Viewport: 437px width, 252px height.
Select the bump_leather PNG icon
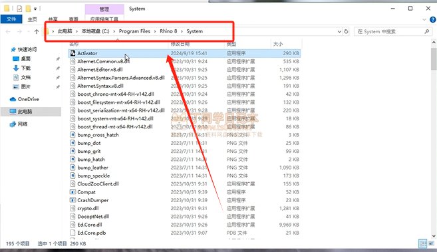tap(73, 168)
